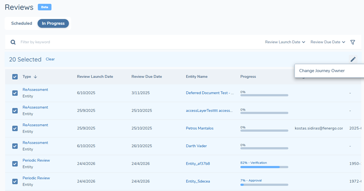The width and height of the screenshot is (364, 191).
Task: Click the 26/10/2025 due date cell
Action: 142,146
